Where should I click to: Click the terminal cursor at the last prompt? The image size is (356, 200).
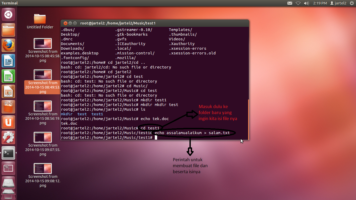(x=156, y=137)
